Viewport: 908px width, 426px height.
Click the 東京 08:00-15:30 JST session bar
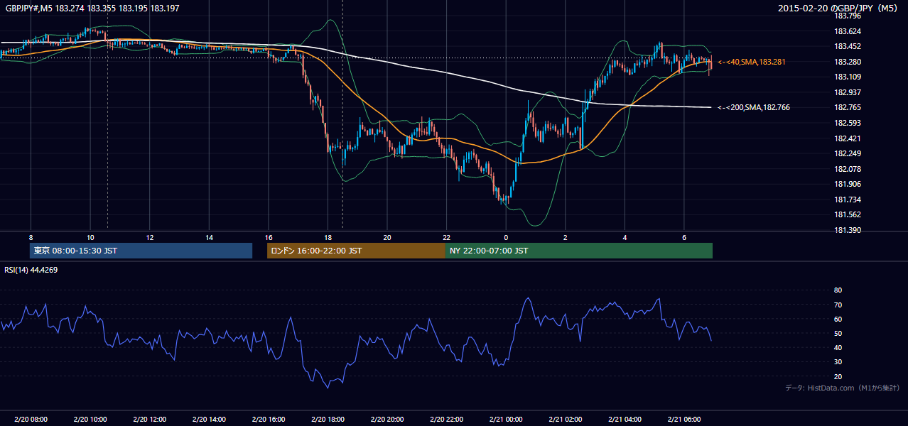(141, 251)
